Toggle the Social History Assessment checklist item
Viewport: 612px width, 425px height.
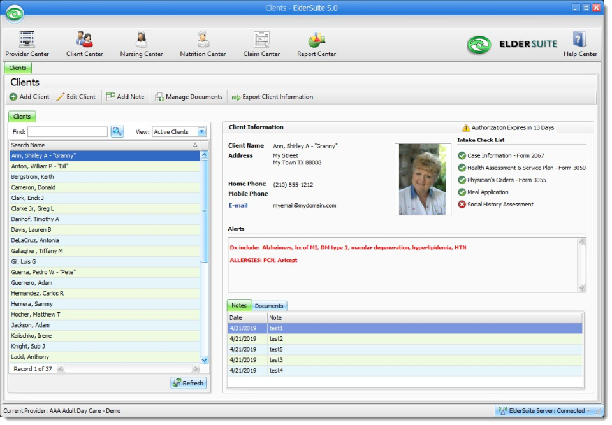(462, 204)
